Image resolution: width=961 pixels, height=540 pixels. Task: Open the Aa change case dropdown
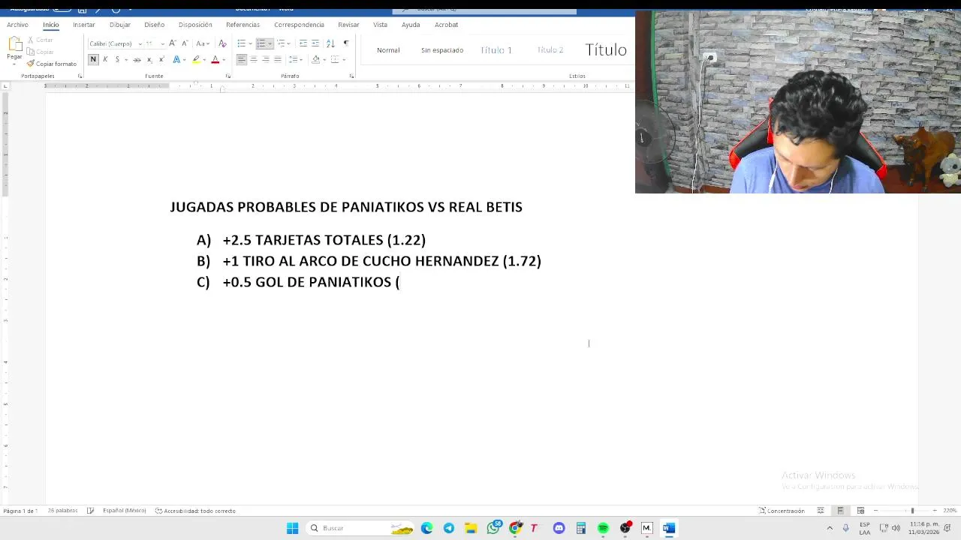[202, 43]
